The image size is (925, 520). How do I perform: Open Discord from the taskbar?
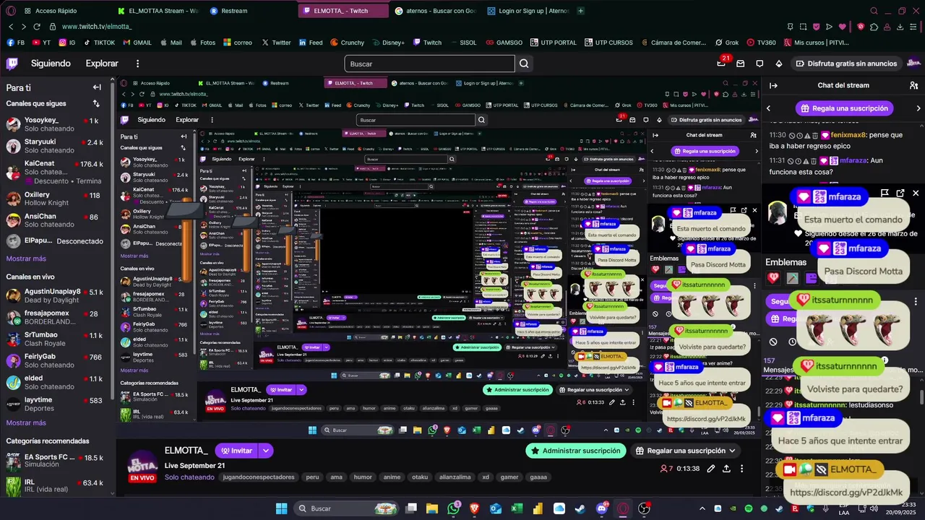[x=601, y=508]
